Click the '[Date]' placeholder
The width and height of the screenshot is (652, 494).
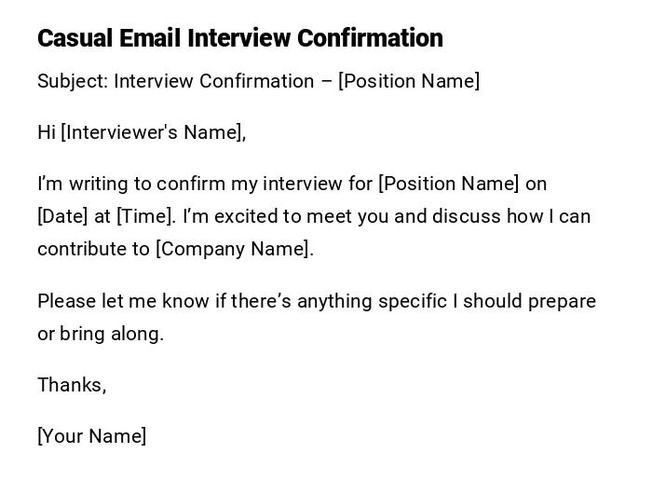coord(61,216)
